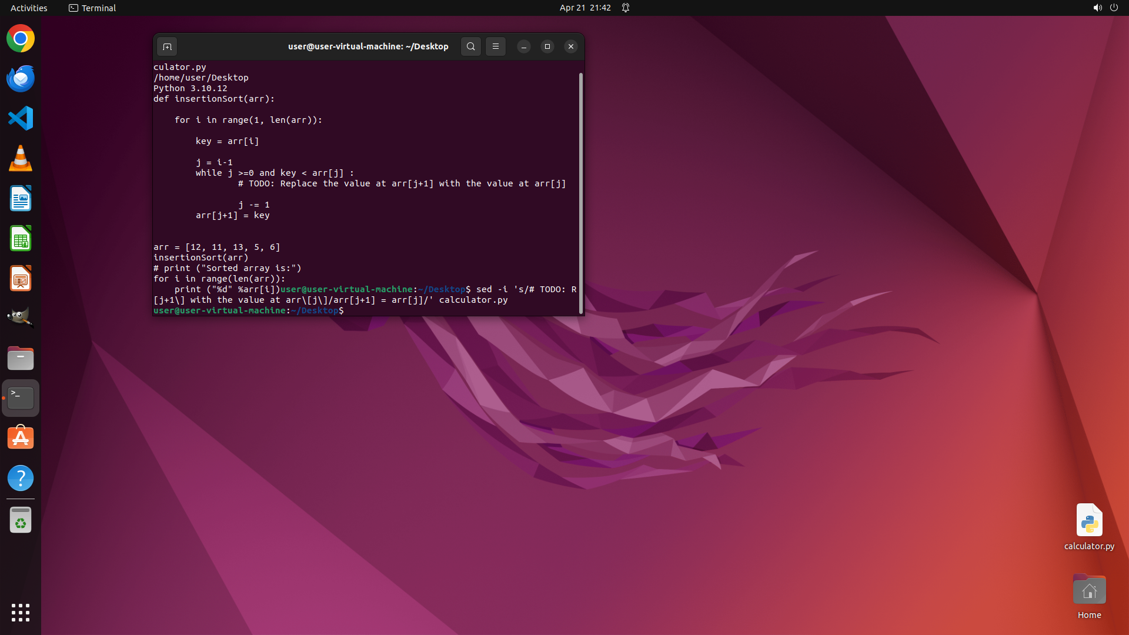Open the Terminal app menu in top bar

pos(92,8)
